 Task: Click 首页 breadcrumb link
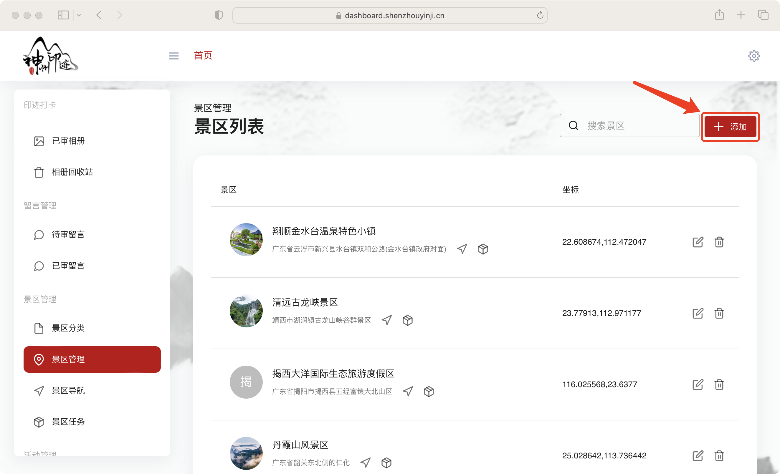pos(203,55)
